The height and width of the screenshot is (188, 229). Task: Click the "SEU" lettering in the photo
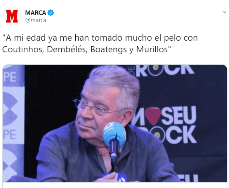(179, 116)
